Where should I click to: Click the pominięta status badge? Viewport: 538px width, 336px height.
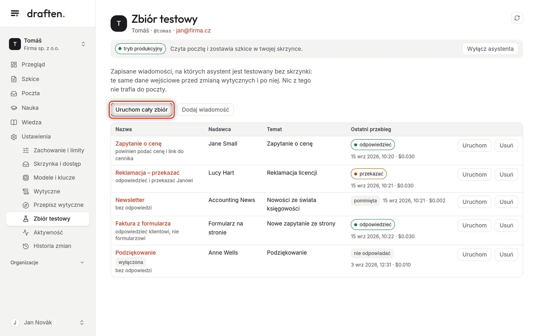tap(365, 201)
